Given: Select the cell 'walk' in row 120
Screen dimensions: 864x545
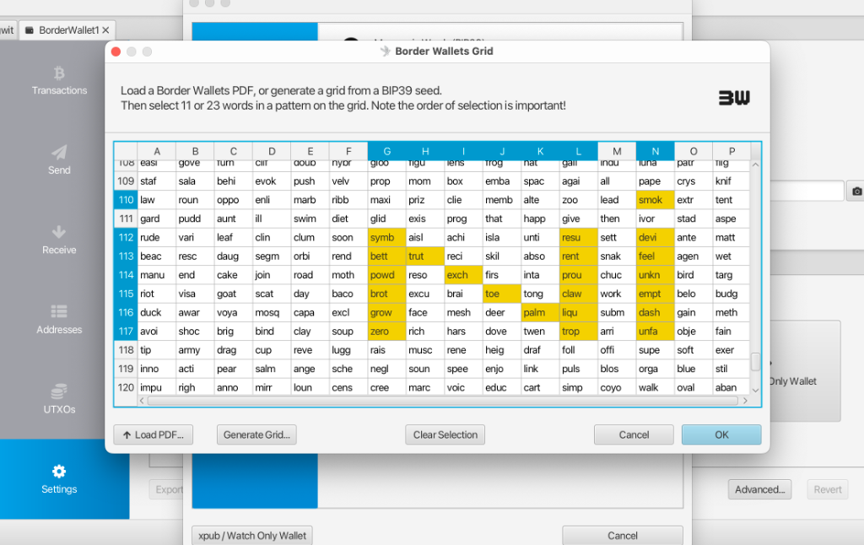Looking at the screenshot, I should (655, 387).
